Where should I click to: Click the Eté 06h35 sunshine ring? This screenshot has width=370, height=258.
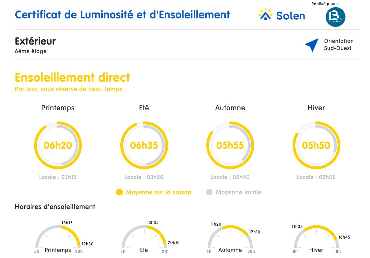click(144, 145)
